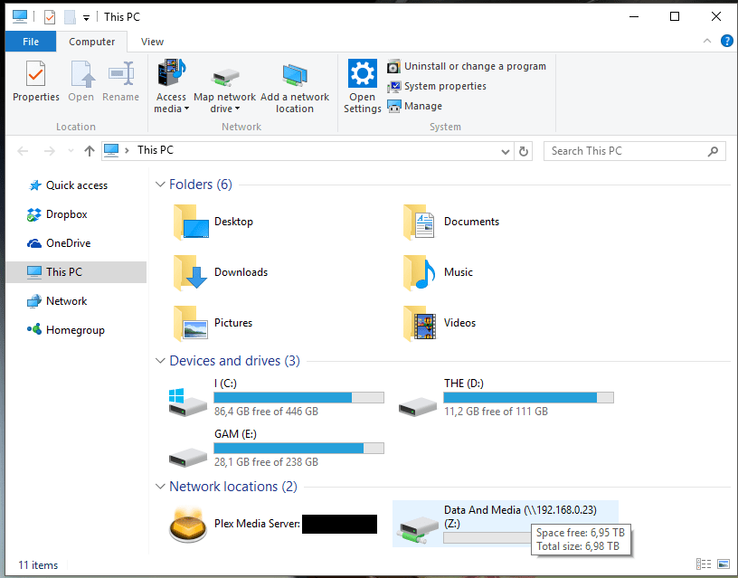Click the C: drive storage usage bar
This screenshot has height=578, width=738.
pos(298,397)
